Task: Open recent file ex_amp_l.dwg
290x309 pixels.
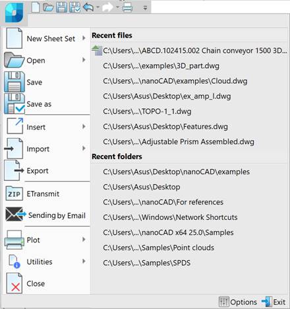Action: (x=167, y=96)
